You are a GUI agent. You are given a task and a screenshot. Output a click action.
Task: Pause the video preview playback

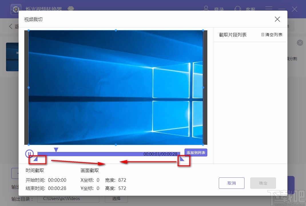click(x=29, y=154)
